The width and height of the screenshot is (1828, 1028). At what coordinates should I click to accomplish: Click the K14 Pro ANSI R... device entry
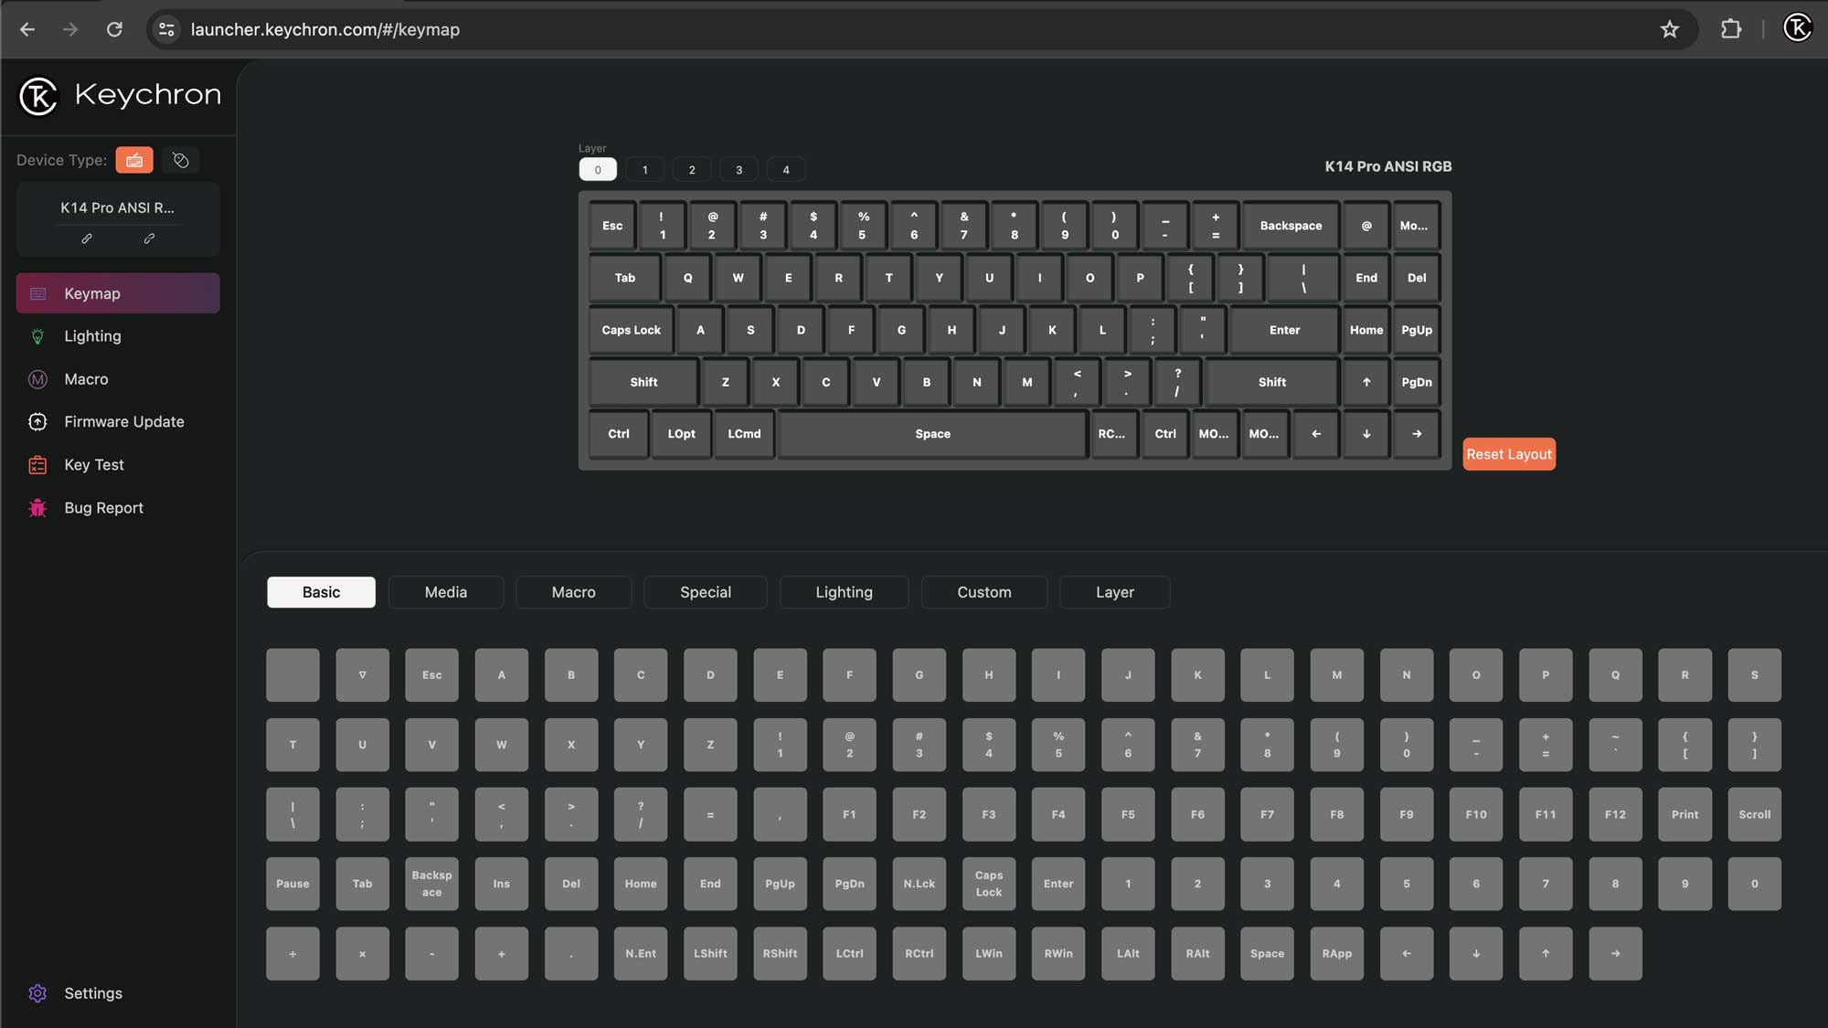[x=117, y=207]
